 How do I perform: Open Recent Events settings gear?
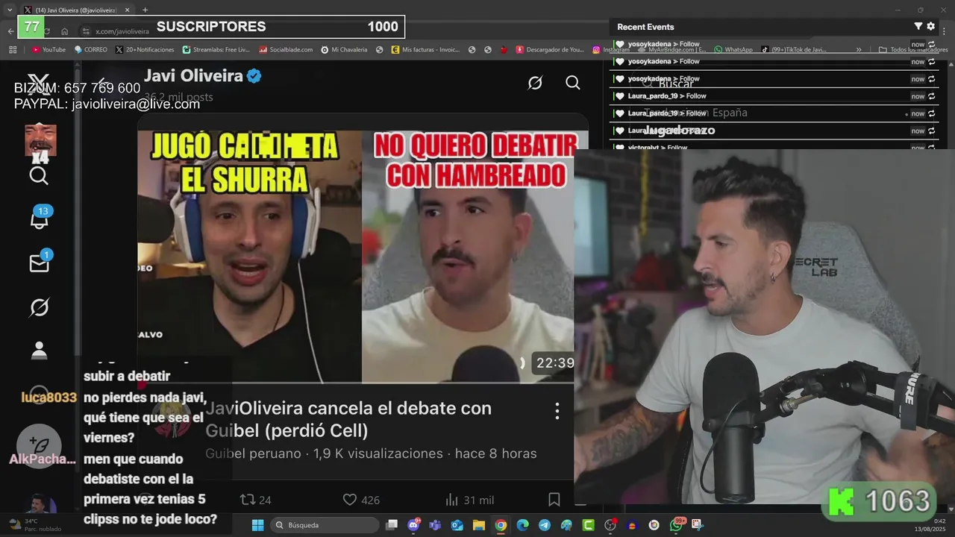pyautogui.click(x=930, y=26)
